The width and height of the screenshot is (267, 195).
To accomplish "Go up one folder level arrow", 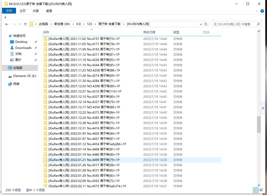I will [25, 24].
